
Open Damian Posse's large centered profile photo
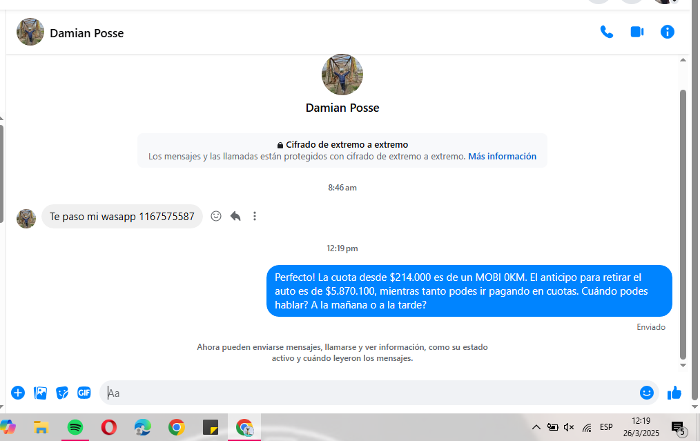point(342,75)
